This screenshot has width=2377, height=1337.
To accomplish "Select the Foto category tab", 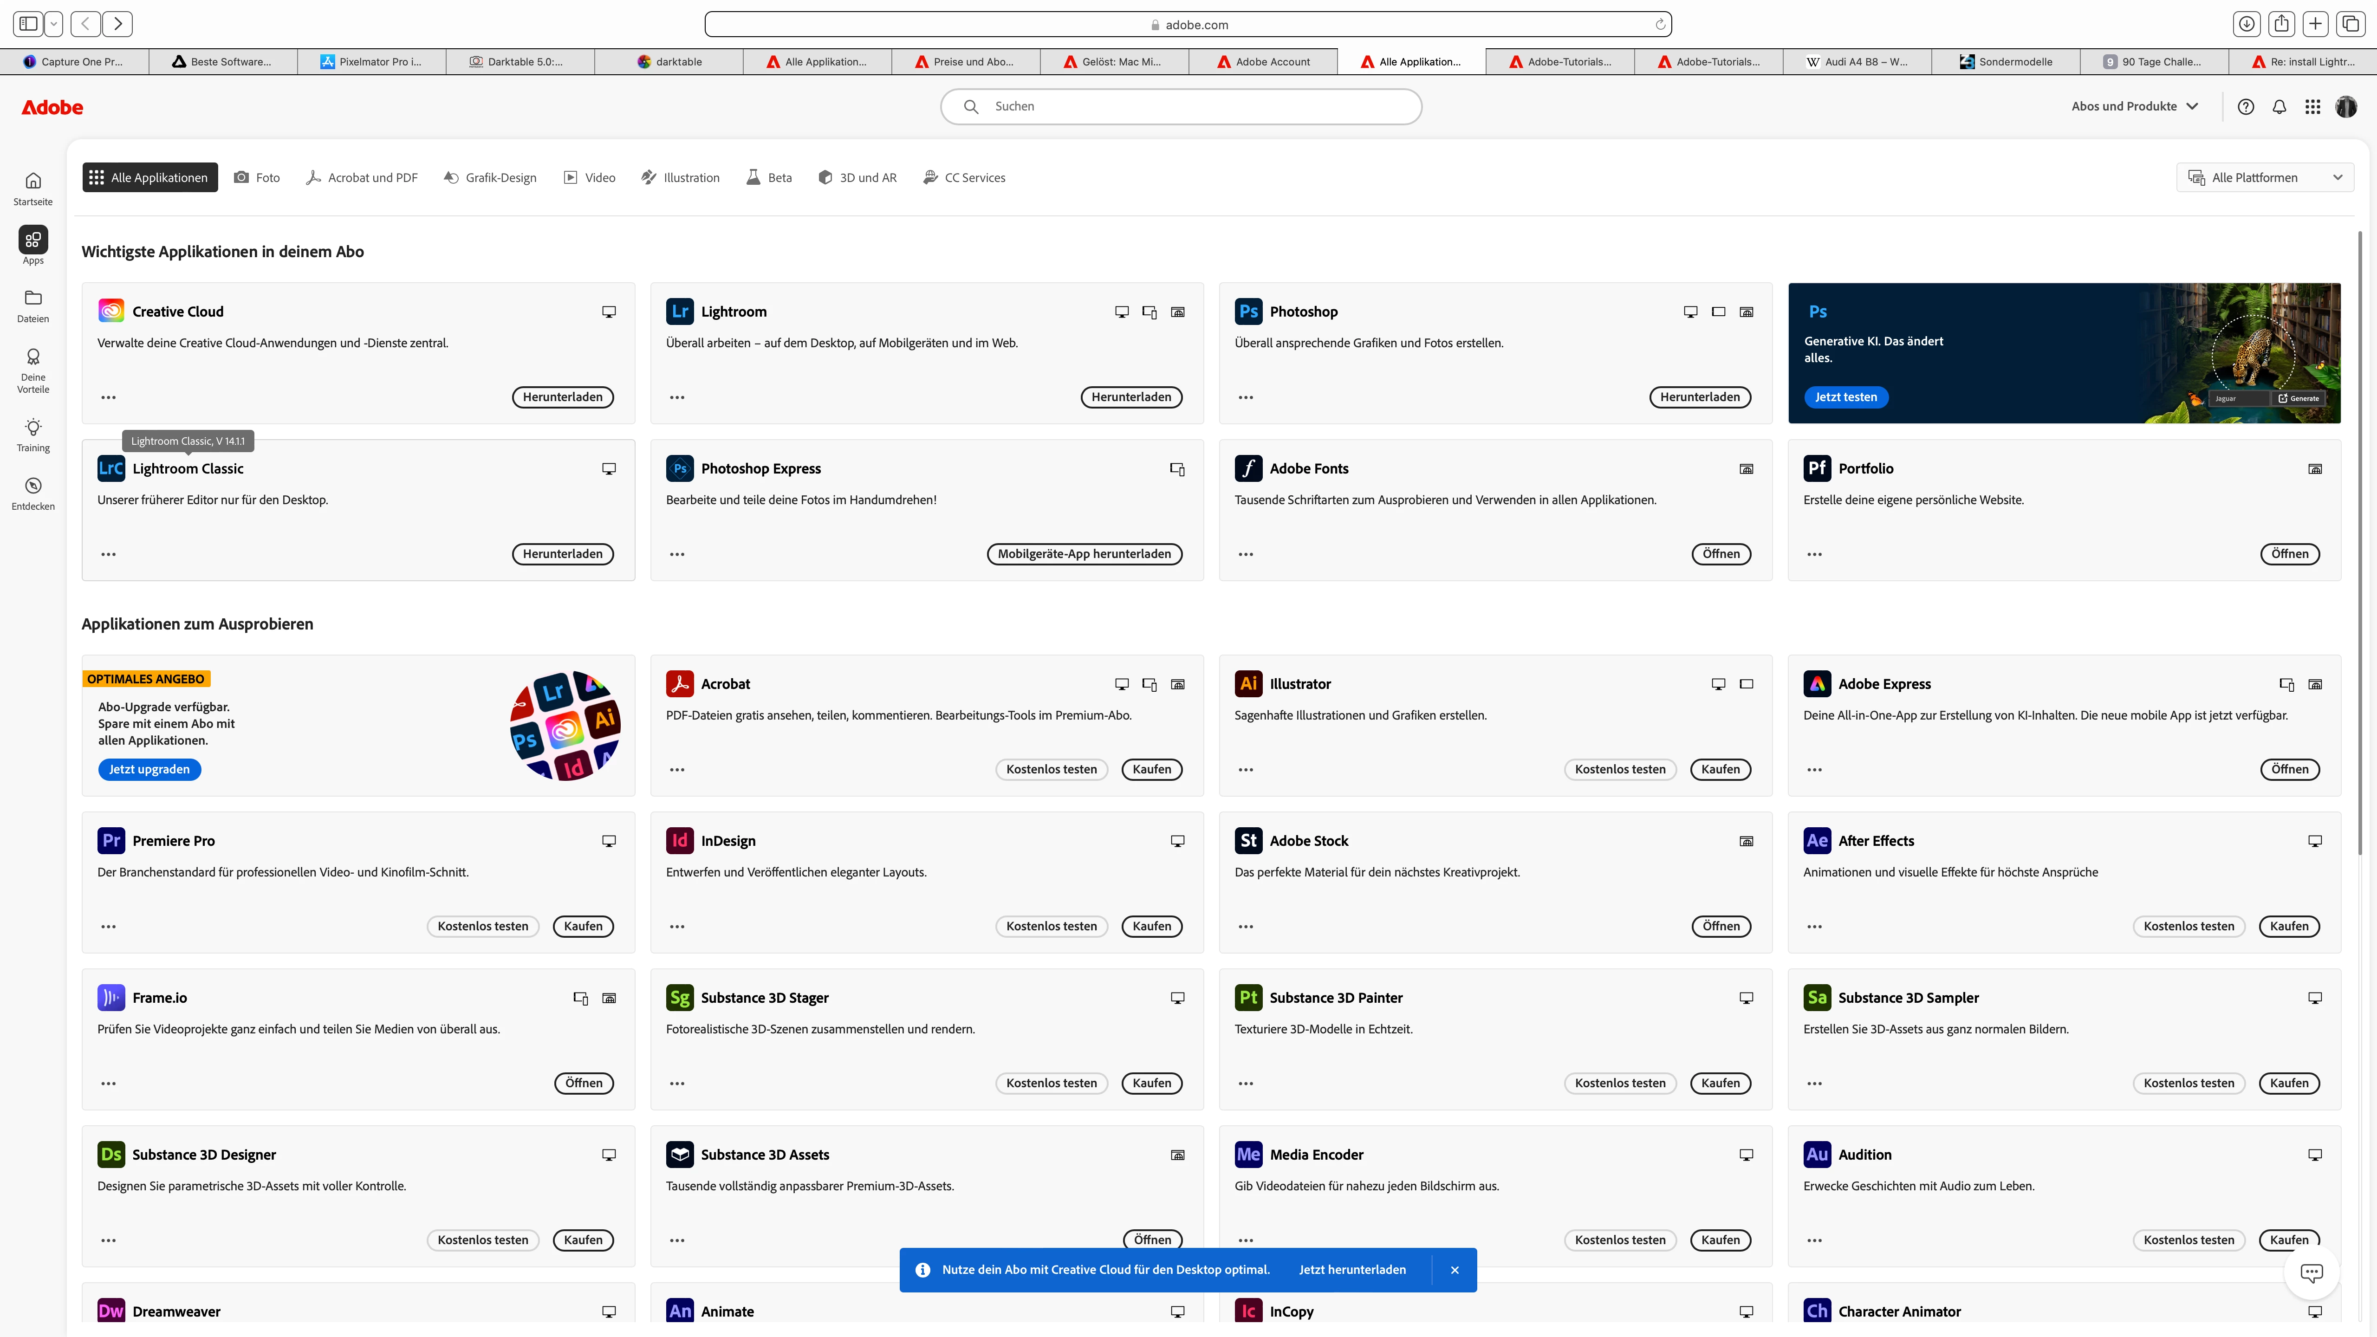I will pyautogui.click(x=258, y=177).
